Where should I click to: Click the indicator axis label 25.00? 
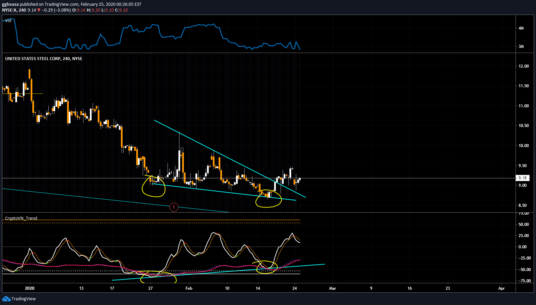[x=523, y=236]
